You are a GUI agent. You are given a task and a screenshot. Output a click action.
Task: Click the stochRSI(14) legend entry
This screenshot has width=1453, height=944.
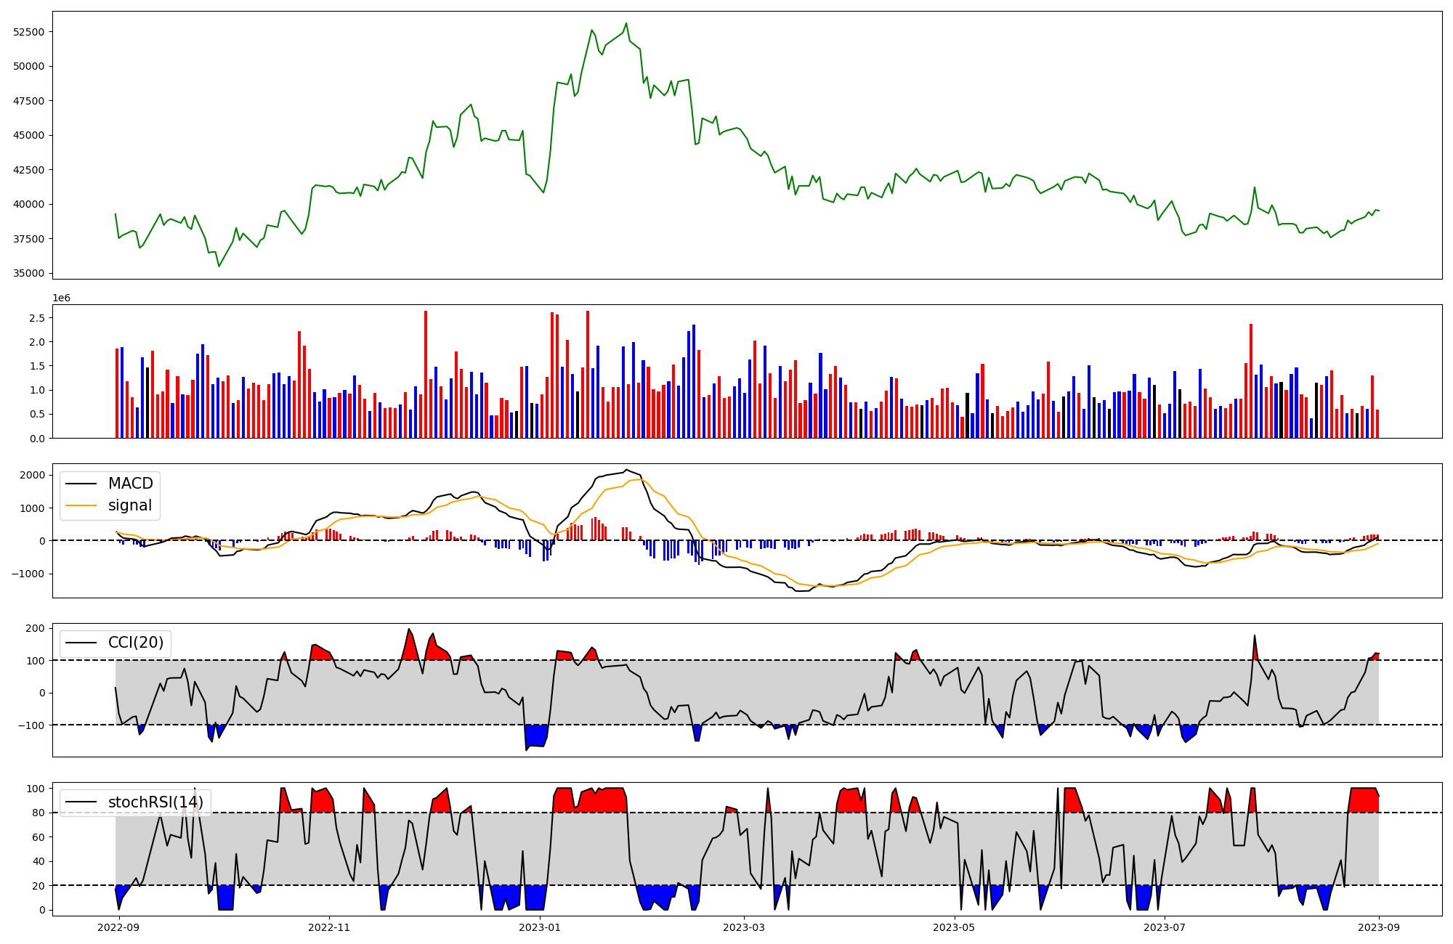[155, 802]
